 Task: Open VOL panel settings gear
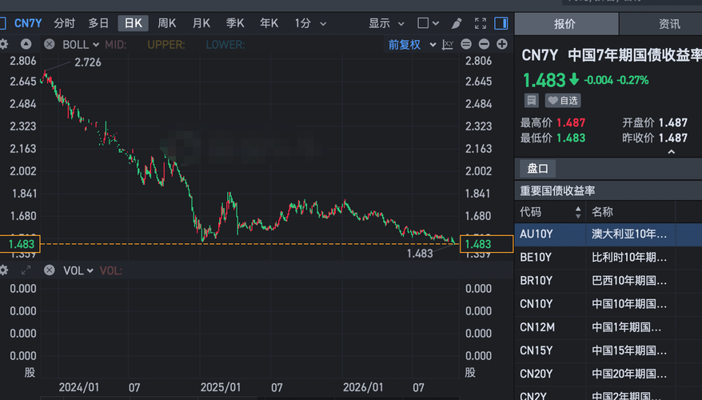click(4, 270)
